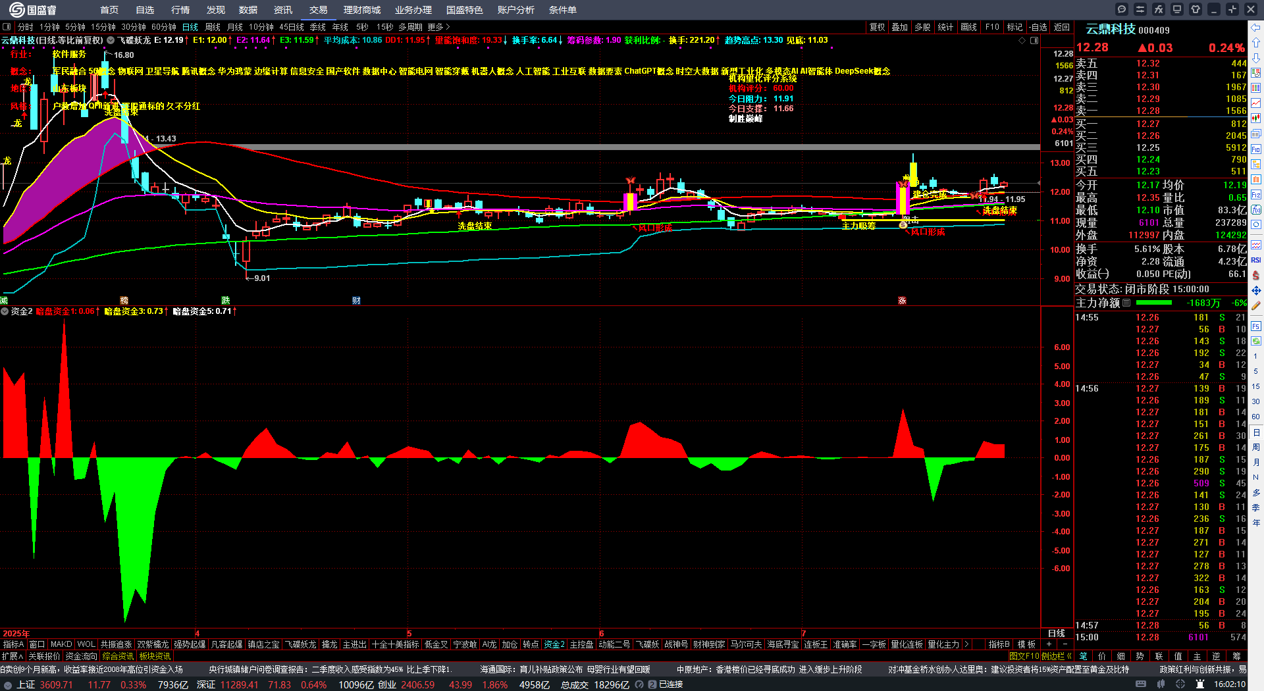Click the f(x) formula sidebar icon
Viewport: 1264px width, 691px height.
tap(1256, 209)
